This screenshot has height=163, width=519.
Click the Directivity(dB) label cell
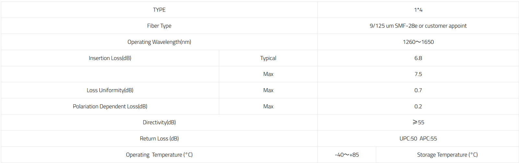point(159,122)
